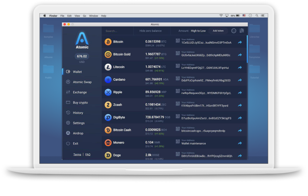Click send arrow for Ripple row
This screenshot has height=196, width=308.
click(x=240, y=93)
